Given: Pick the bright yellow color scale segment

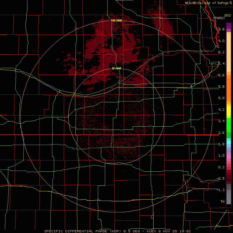Looking at the screenshot, I should tap(229, 111).
